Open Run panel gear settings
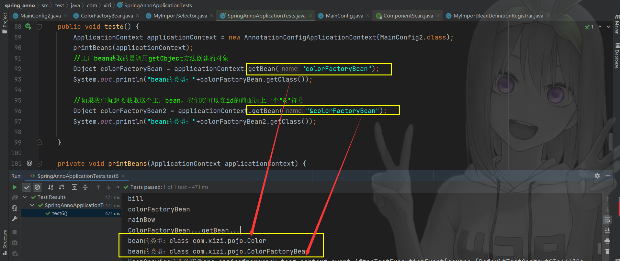The height and width of the screenshot is (261, 620). click(597, 176)
